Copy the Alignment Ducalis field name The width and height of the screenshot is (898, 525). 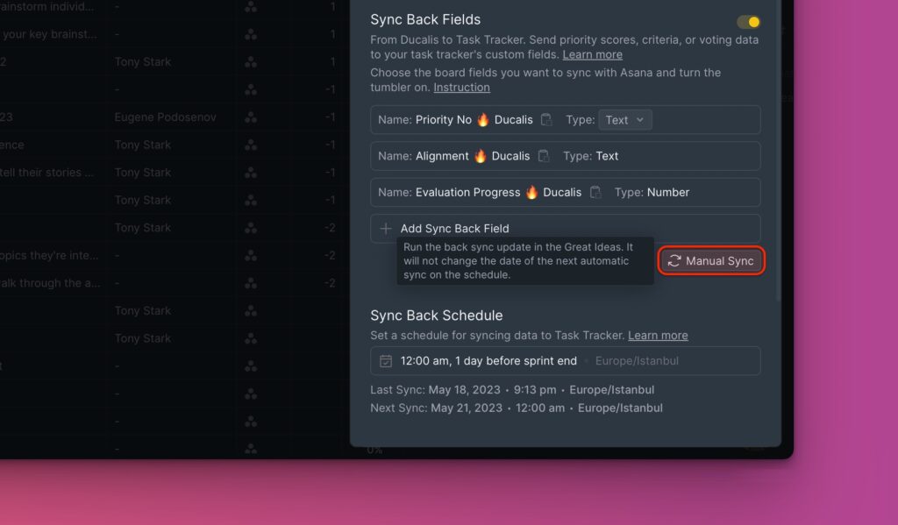click(x=544, y=156)
